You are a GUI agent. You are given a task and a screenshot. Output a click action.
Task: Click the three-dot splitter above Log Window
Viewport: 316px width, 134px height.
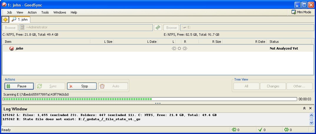point(158,103)
